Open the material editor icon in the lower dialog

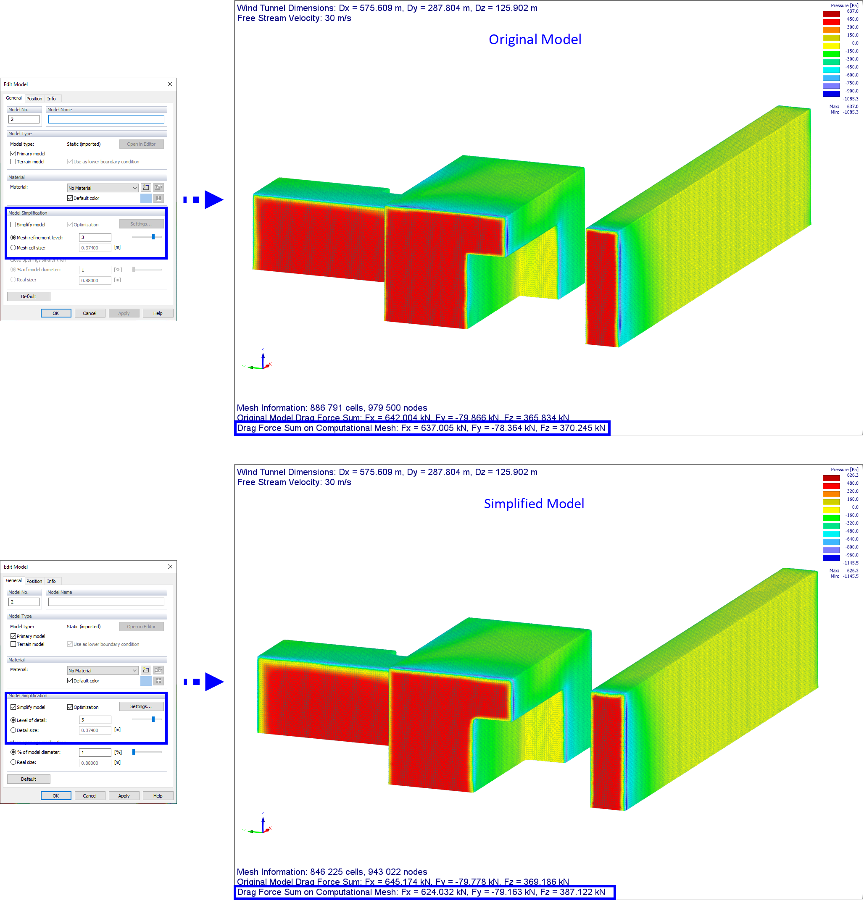point(158,670)
